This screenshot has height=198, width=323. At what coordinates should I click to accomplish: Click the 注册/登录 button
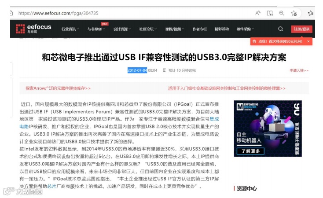(x=301, y=29)
